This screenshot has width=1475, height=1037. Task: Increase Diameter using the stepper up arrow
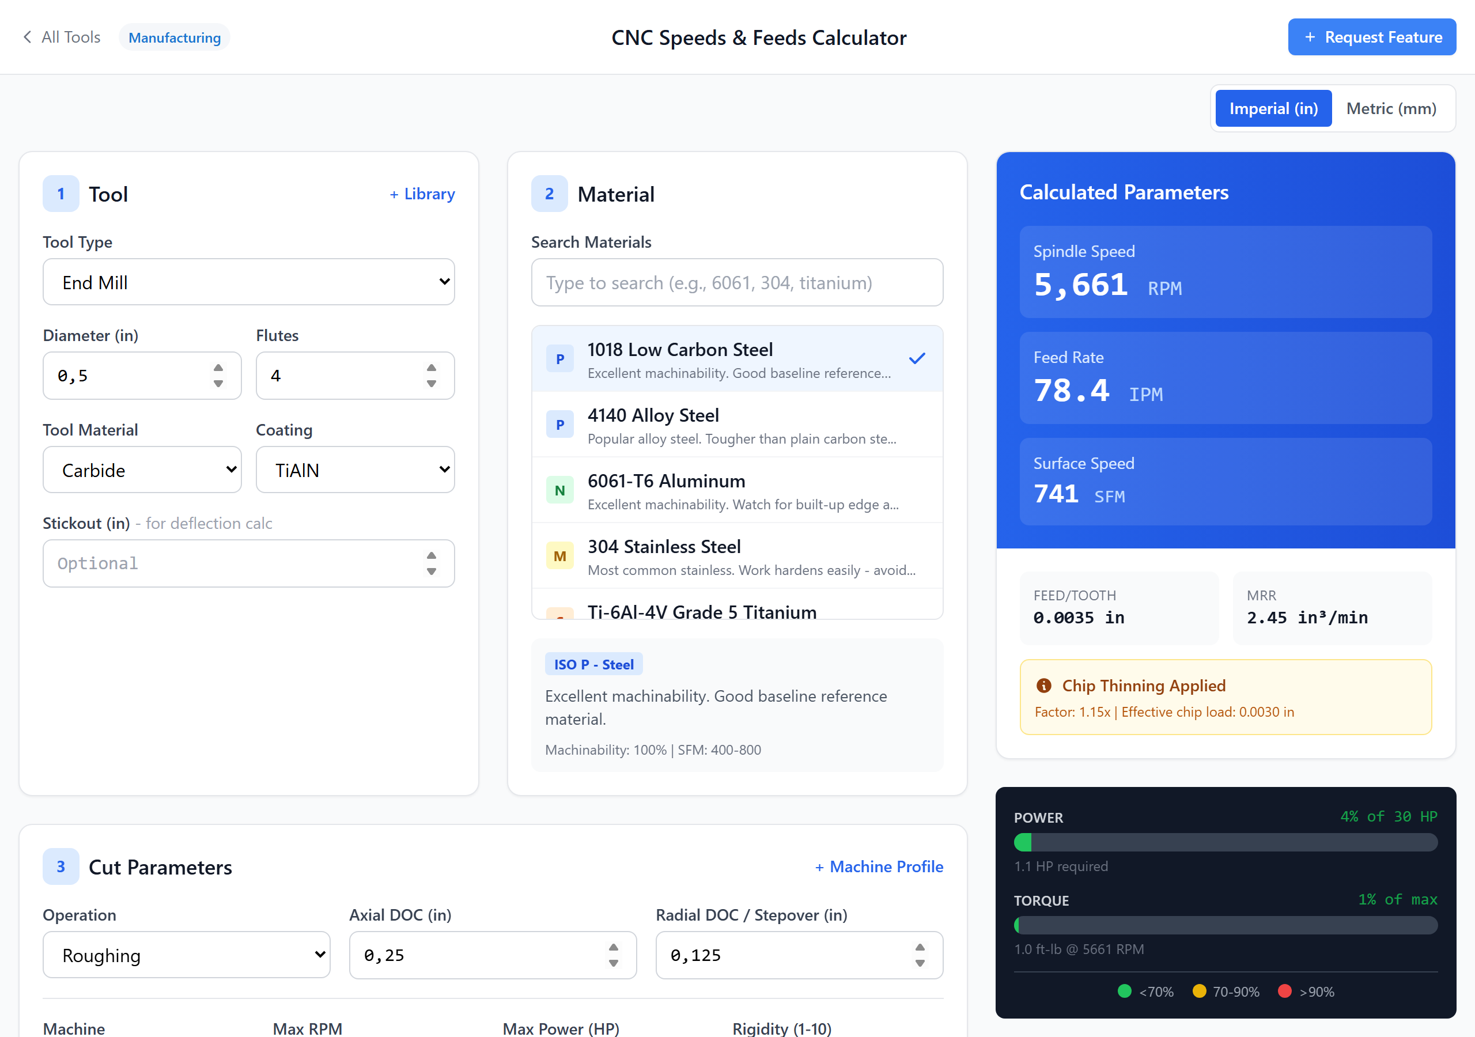[x=218, y=368]
